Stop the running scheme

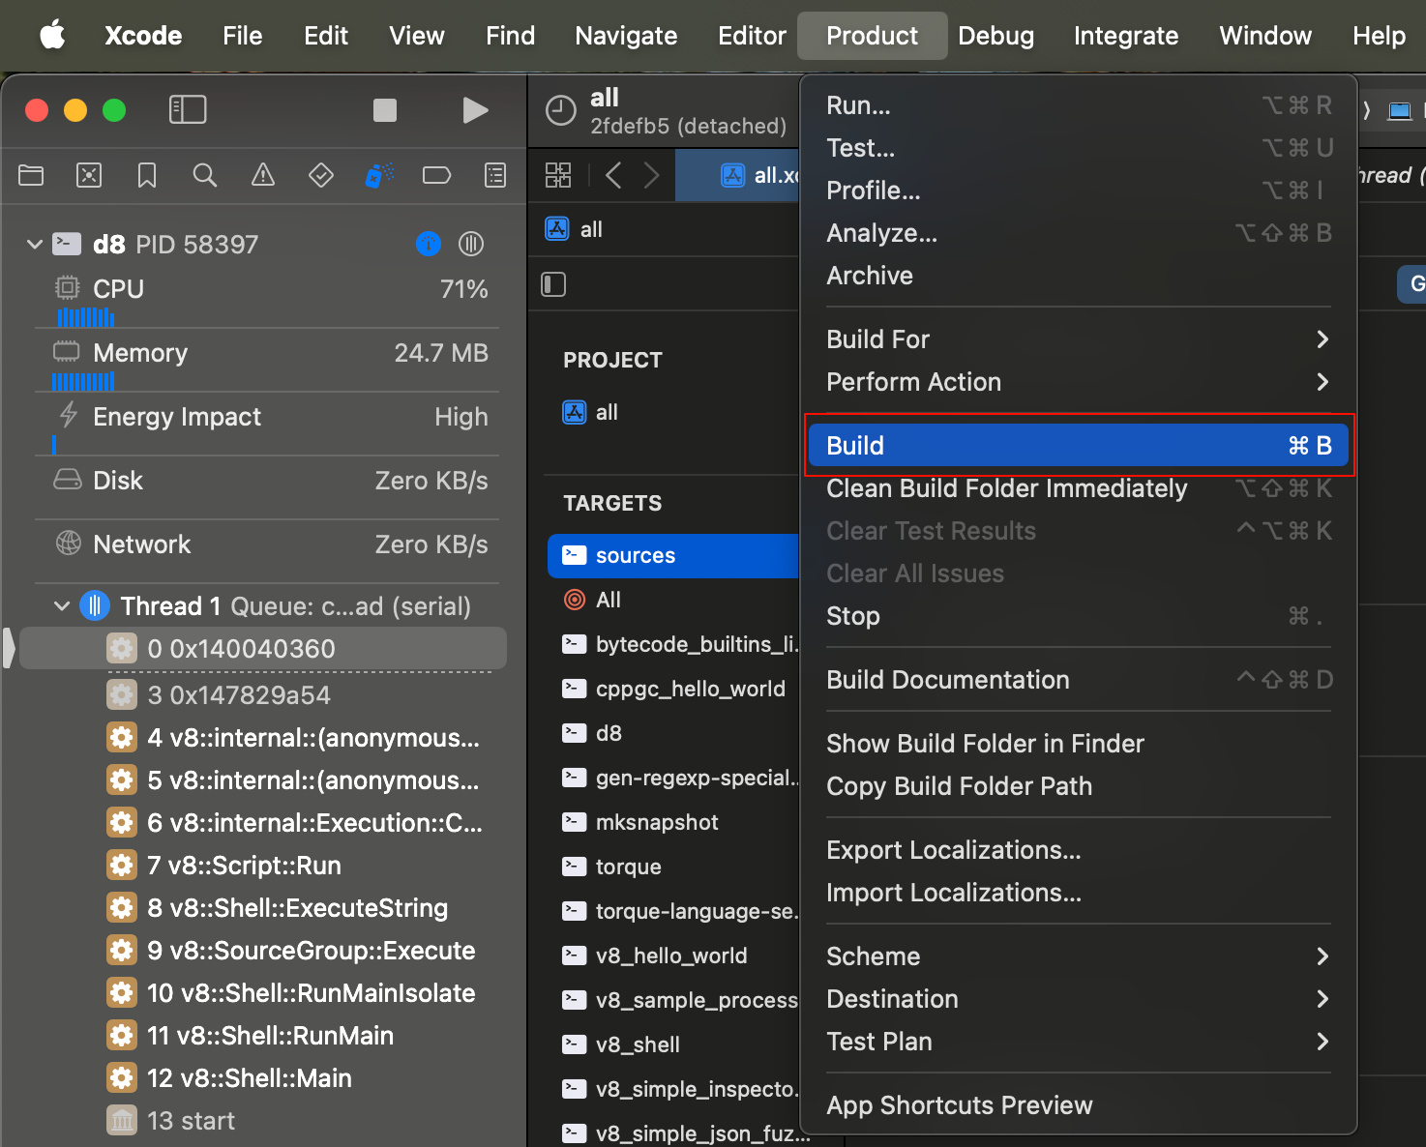click(385, 110)
